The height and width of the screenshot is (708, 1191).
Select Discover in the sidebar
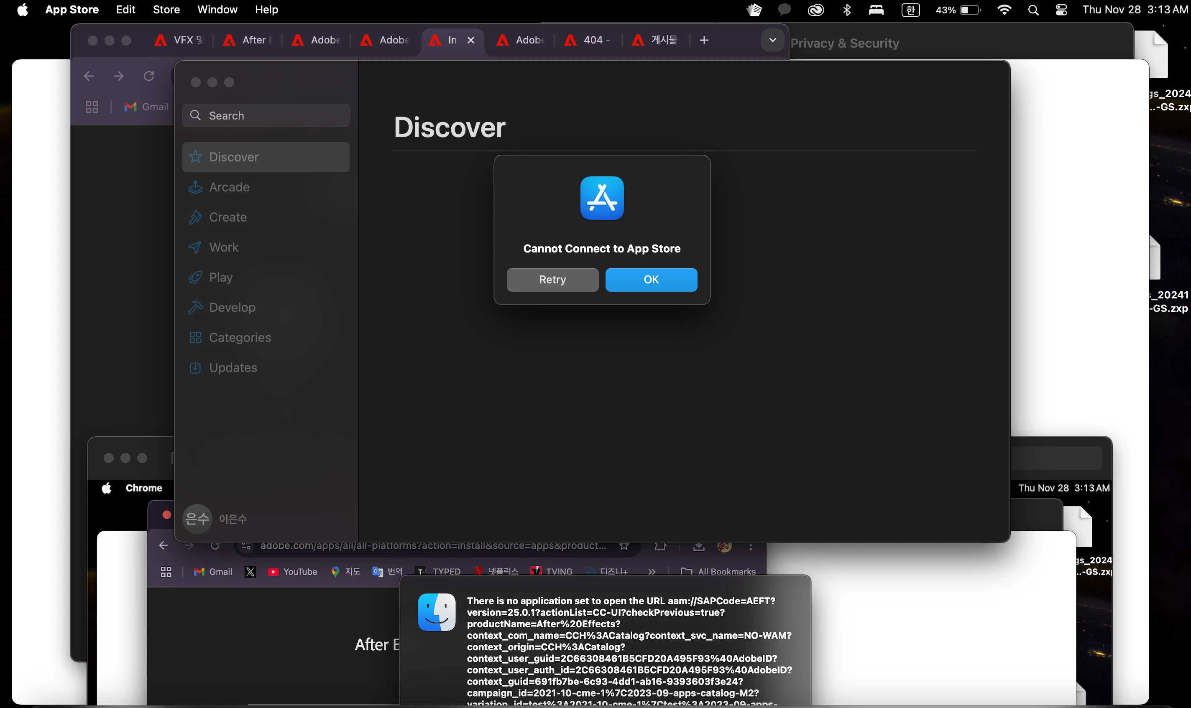pos(233,157)
